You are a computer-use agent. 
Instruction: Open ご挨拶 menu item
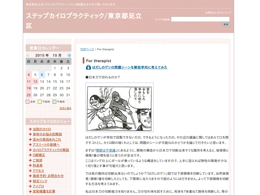click(38, 160)
